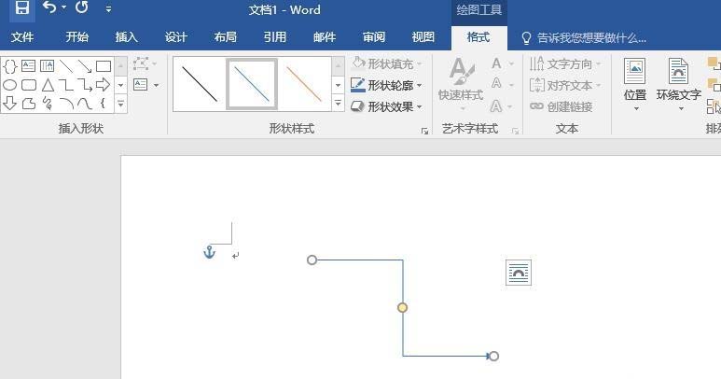Open the 文件 menu
The image size is (721, 379).
[22, 37]
